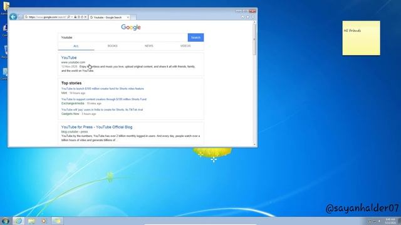Open the support content creators Shorts Fund story
The height and width of the screenshot is (225, 401).
click(x=104, y=99)
